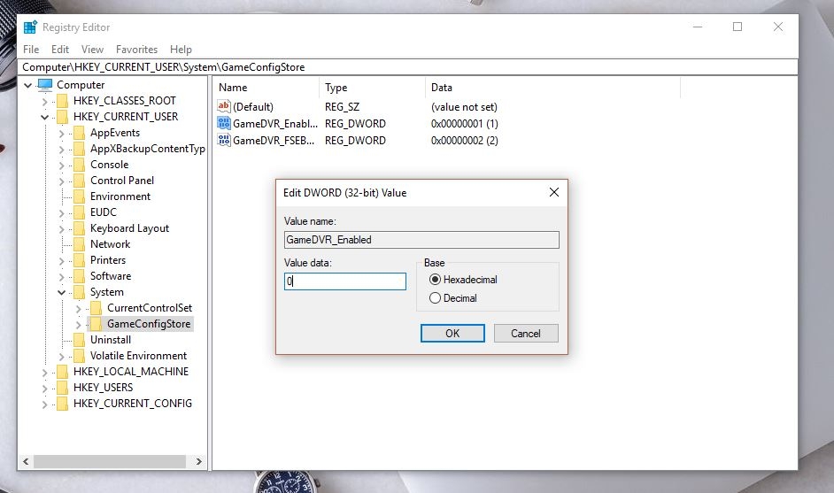Expand the CurrentControlSet key
The image size is (834, 493).
[x=79, y=309]
